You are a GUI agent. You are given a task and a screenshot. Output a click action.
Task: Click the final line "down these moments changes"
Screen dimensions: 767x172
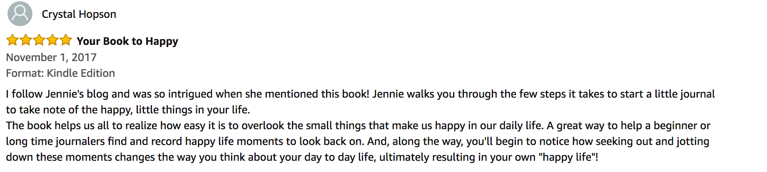(302, 157)
